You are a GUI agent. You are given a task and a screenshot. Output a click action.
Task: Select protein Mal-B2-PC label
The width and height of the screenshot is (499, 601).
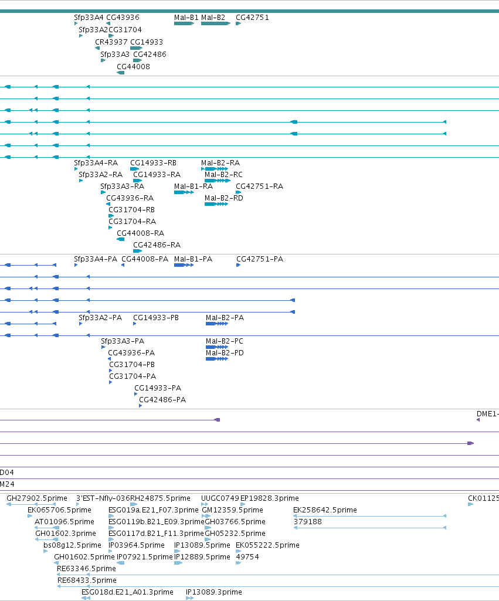tap(225, 341)
